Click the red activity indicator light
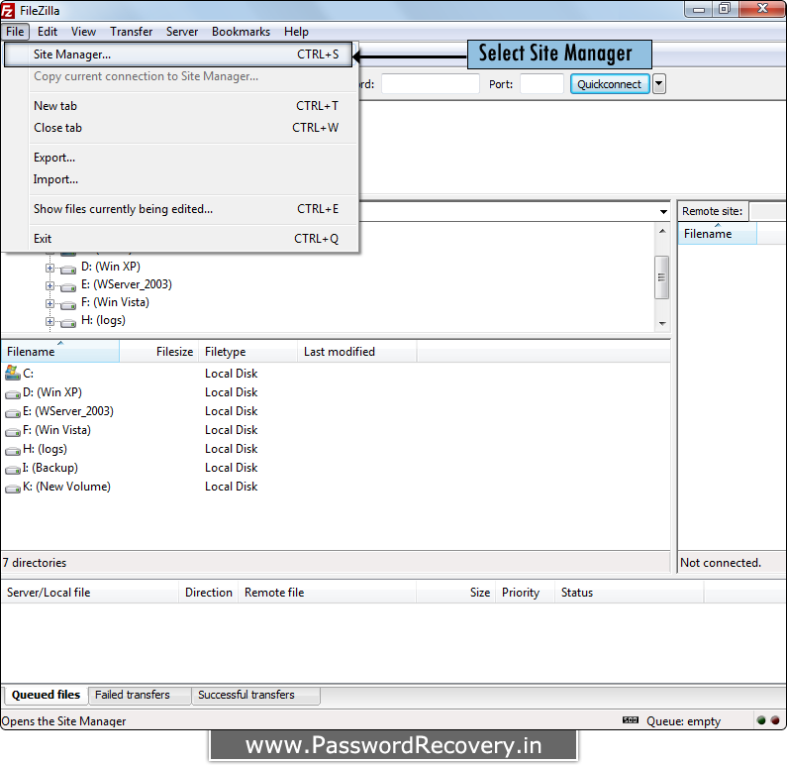Image resolution: width=787 pixels, height=765 pixels. pos(775,720)
